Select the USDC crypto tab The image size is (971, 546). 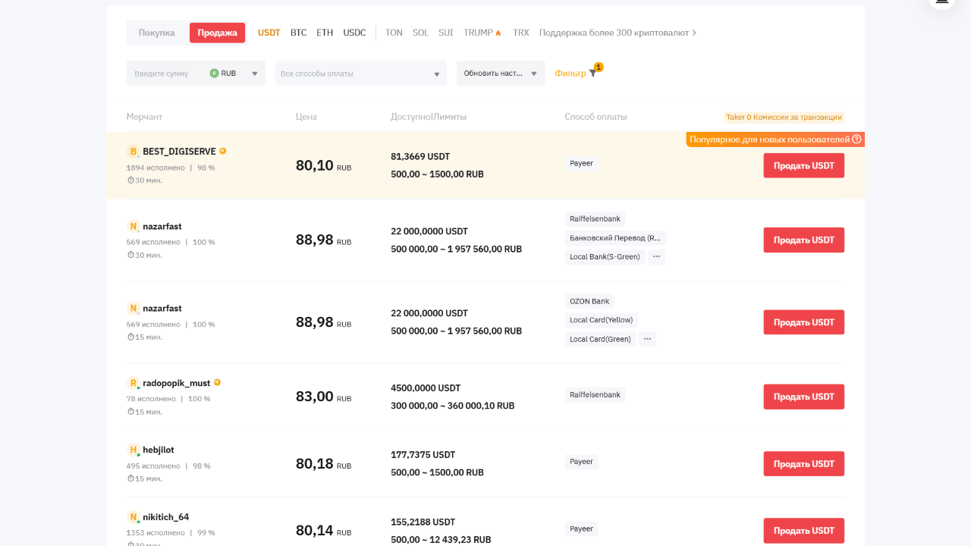(354, 33)
